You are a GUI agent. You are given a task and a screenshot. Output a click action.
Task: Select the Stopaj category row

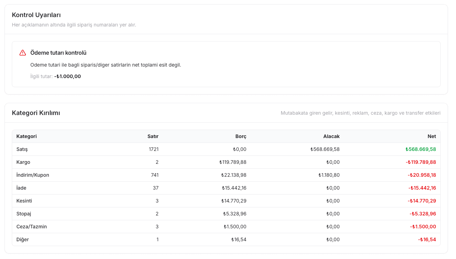pos(226,214)
